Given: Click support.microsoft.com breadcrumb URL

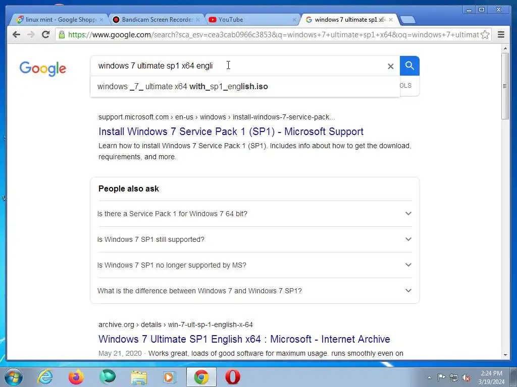Looking at the screenshot, I should pyautogui.click(x=216, y=117).
